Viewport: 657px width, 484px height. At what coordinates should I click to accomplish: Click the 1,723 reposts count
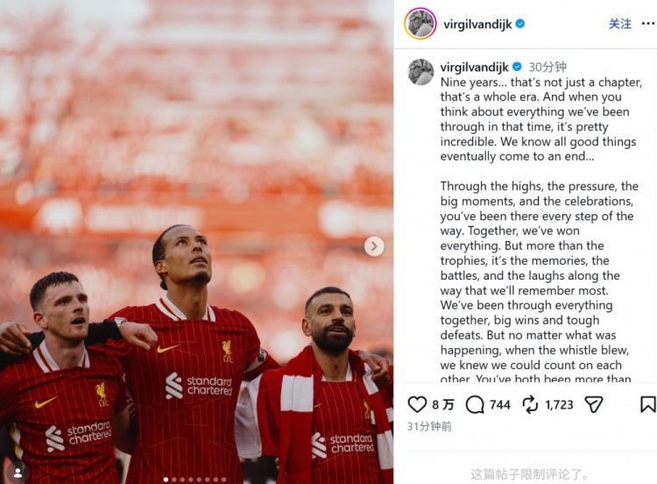(x=559, y=405)
